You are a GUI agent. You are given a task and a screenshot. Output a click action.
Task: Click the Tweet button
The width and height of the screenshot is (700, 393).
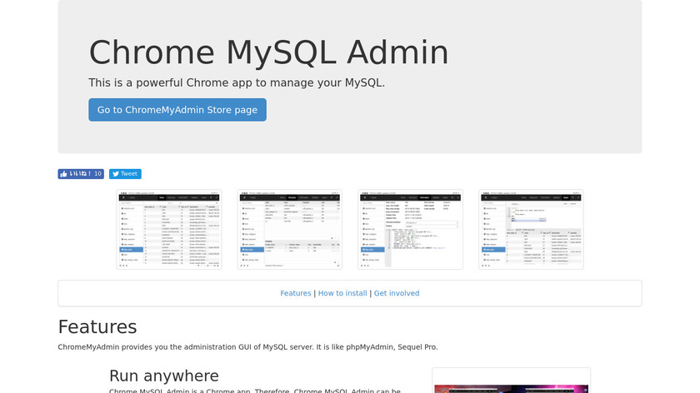tap(125, 173)
